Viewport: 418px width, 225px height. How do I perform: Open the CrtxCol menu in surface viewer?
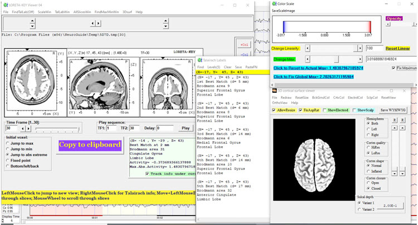(x=339, y=97)
